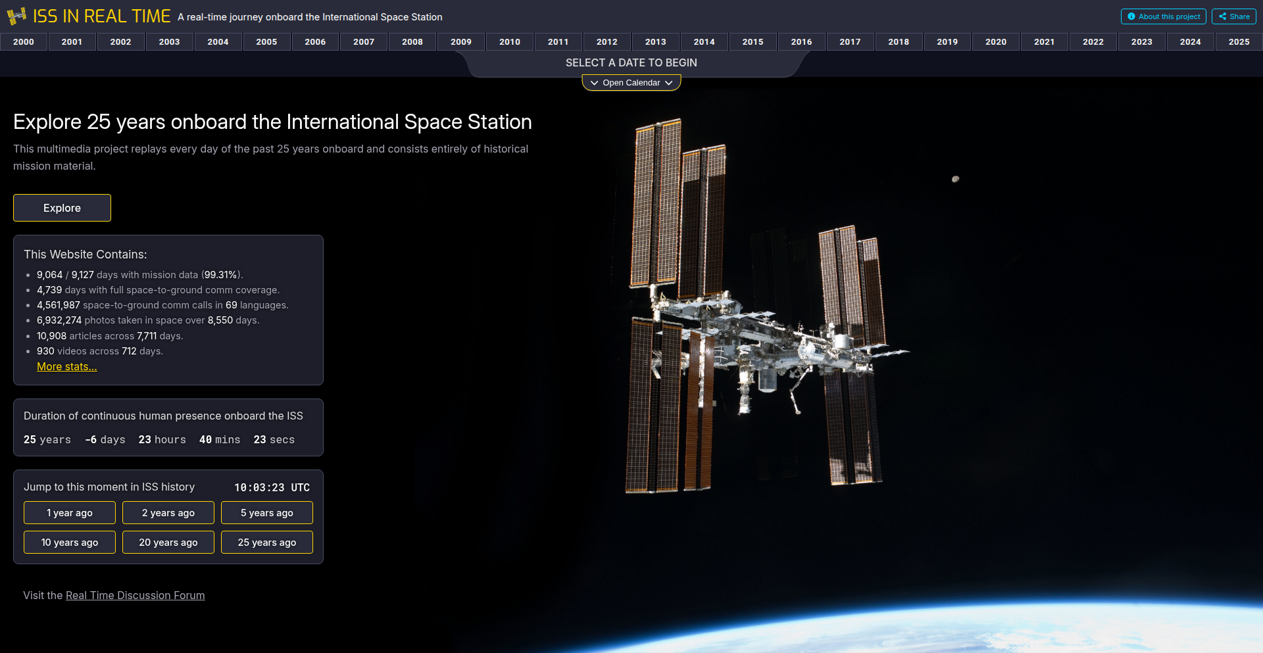Open the More stats link
Image resolution: width=1263 pixels, height=653 pixels.
coord(67,367)
